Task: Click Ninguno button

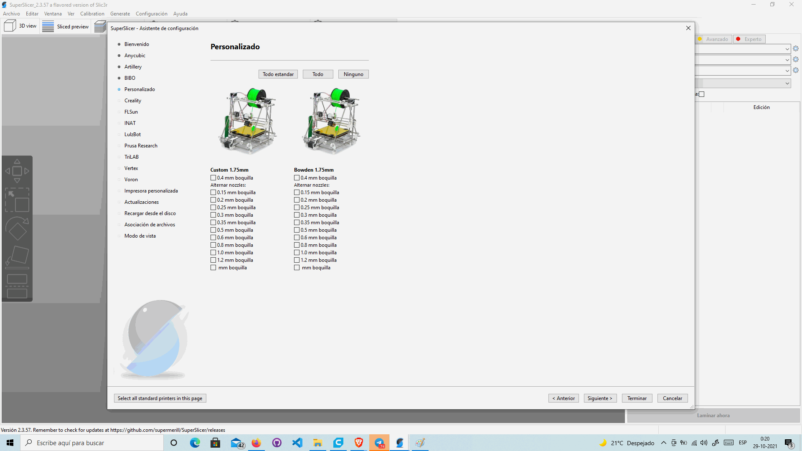Action: pyautogui.click(x=353, y=74)
